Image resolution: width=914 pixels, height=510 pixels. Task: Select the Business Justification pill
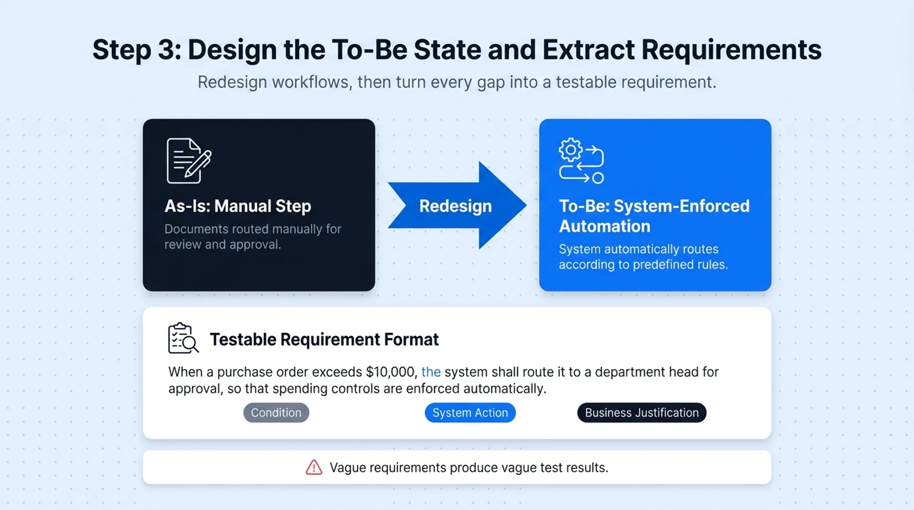[x=641, y=412]
